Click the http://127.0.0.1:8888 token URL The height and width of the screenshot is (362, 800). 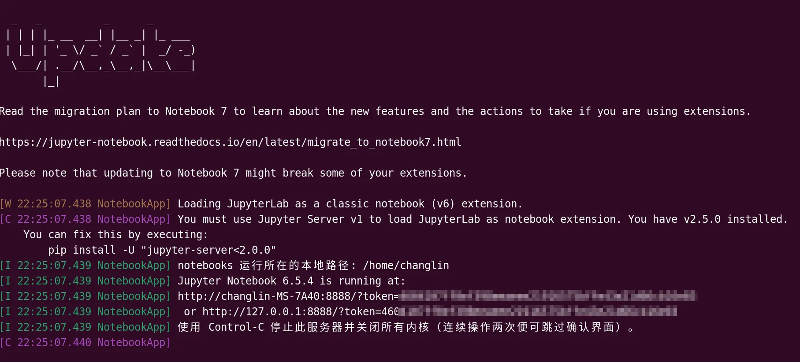coord(300,312)
